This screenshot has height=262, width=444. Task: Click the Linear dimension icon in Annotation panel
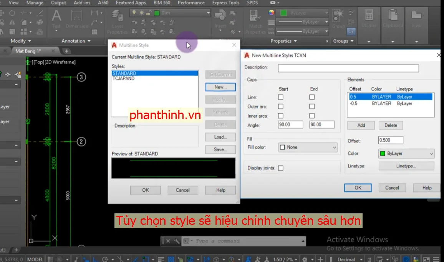pyautogui.click(x=94, y=13)
